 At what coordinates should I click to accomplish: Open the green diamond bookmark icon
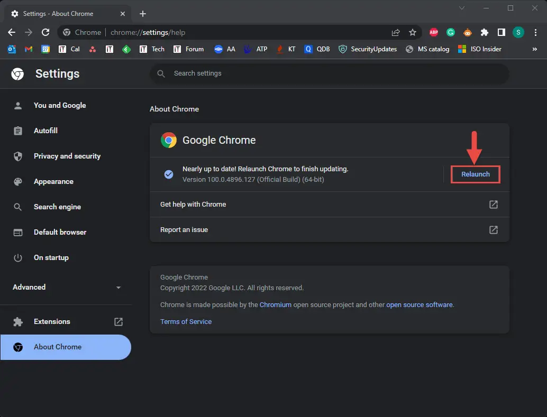click(126, 49)
